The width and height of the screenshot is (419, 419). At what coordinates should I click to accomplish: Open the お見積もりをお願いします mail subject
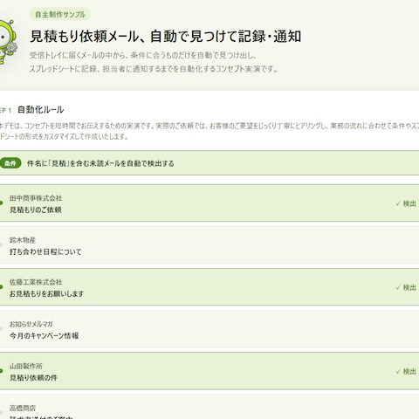(46, 293)
